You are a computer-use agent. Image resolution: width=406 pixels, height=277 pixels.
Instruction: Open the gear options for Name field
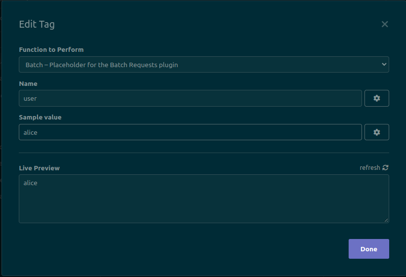click(376, 98)
